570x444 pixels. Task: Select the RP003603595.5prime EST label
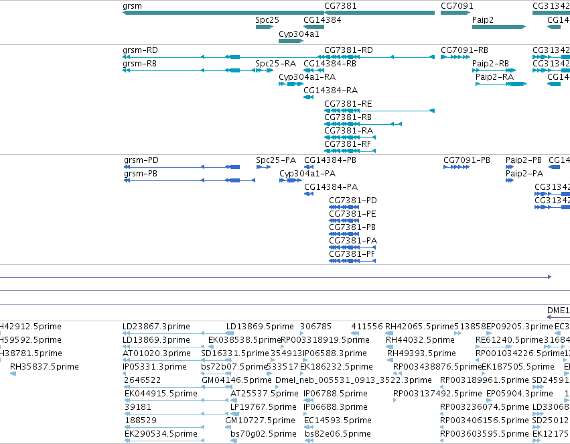point(484,434)
